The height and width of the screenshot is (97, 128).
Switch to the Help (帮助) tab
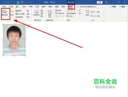click(63, 7)
